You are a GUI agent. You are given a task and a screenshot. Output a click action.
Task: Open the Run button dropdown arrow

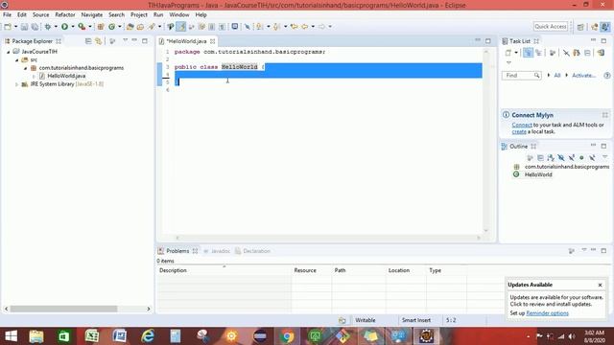[x=73, y=27]
